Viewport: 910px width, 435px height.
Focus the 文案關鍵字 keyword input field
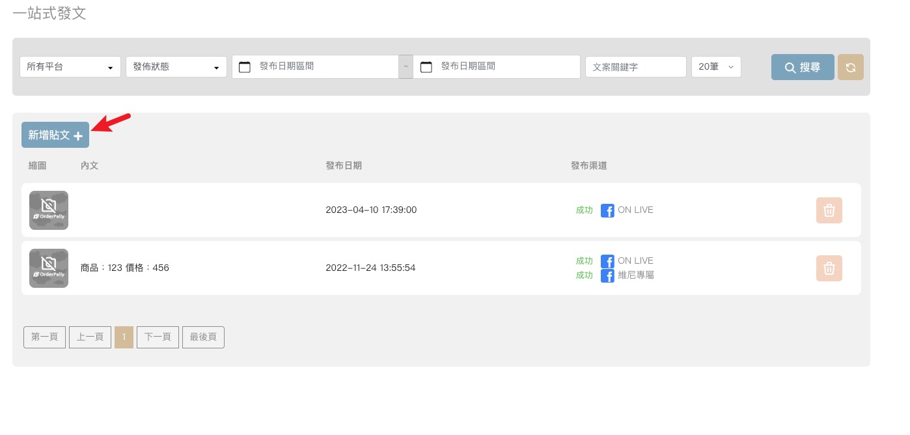(x=635, y=66)
